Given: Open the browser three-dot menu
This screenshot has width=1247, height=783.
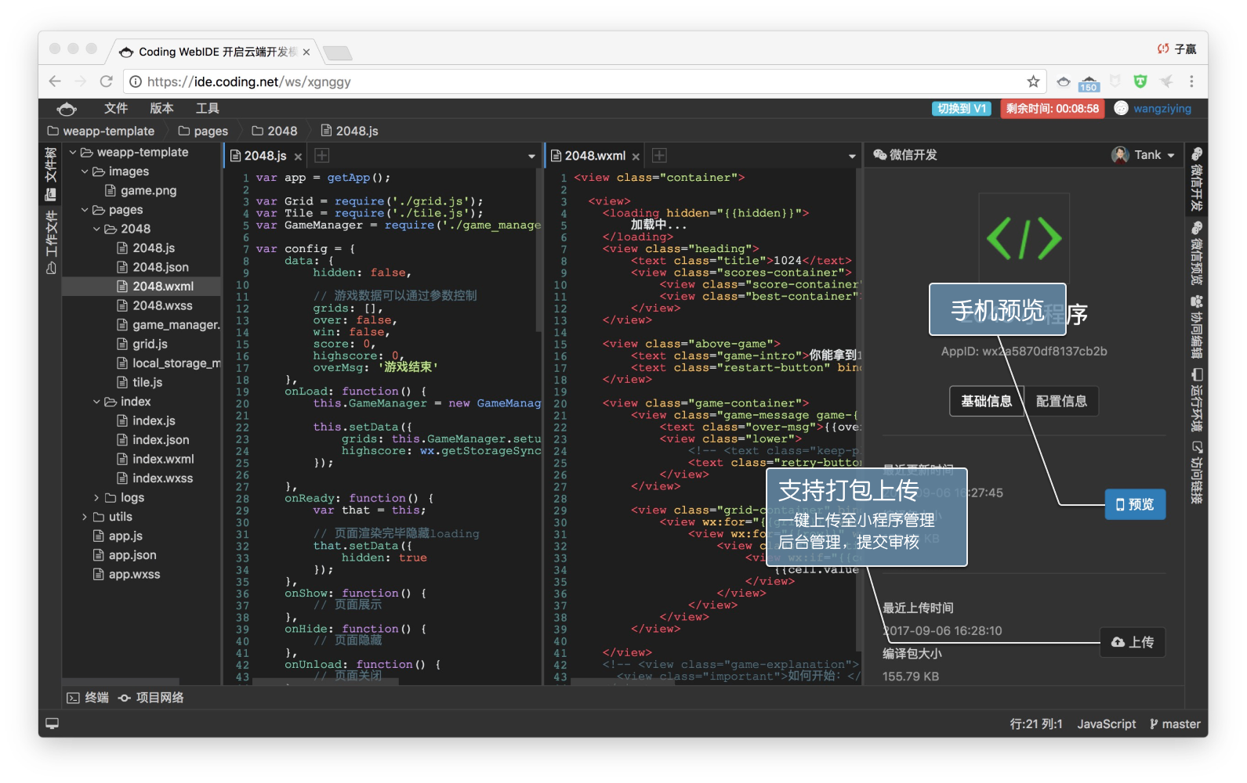Looking at the screenshot, I should pyautogui.click(x=1191, y=81).
